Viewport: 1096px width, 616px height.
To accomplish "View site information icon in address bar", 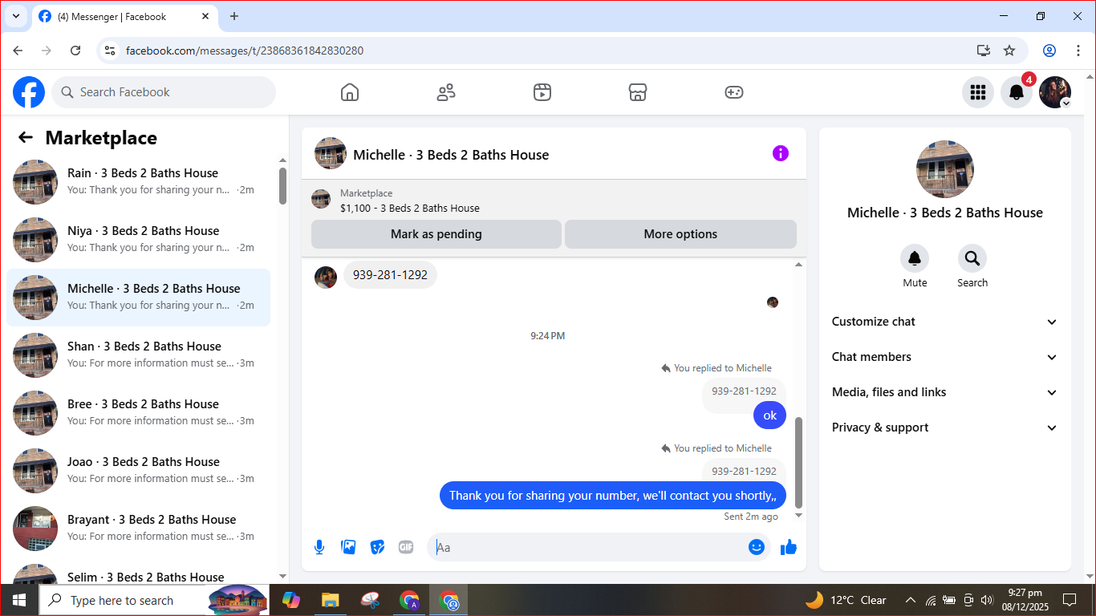I will tap(111, 51).
